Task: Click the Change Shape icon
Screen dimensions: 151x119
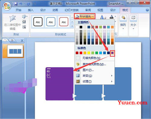Action: [x=24, y=17]
